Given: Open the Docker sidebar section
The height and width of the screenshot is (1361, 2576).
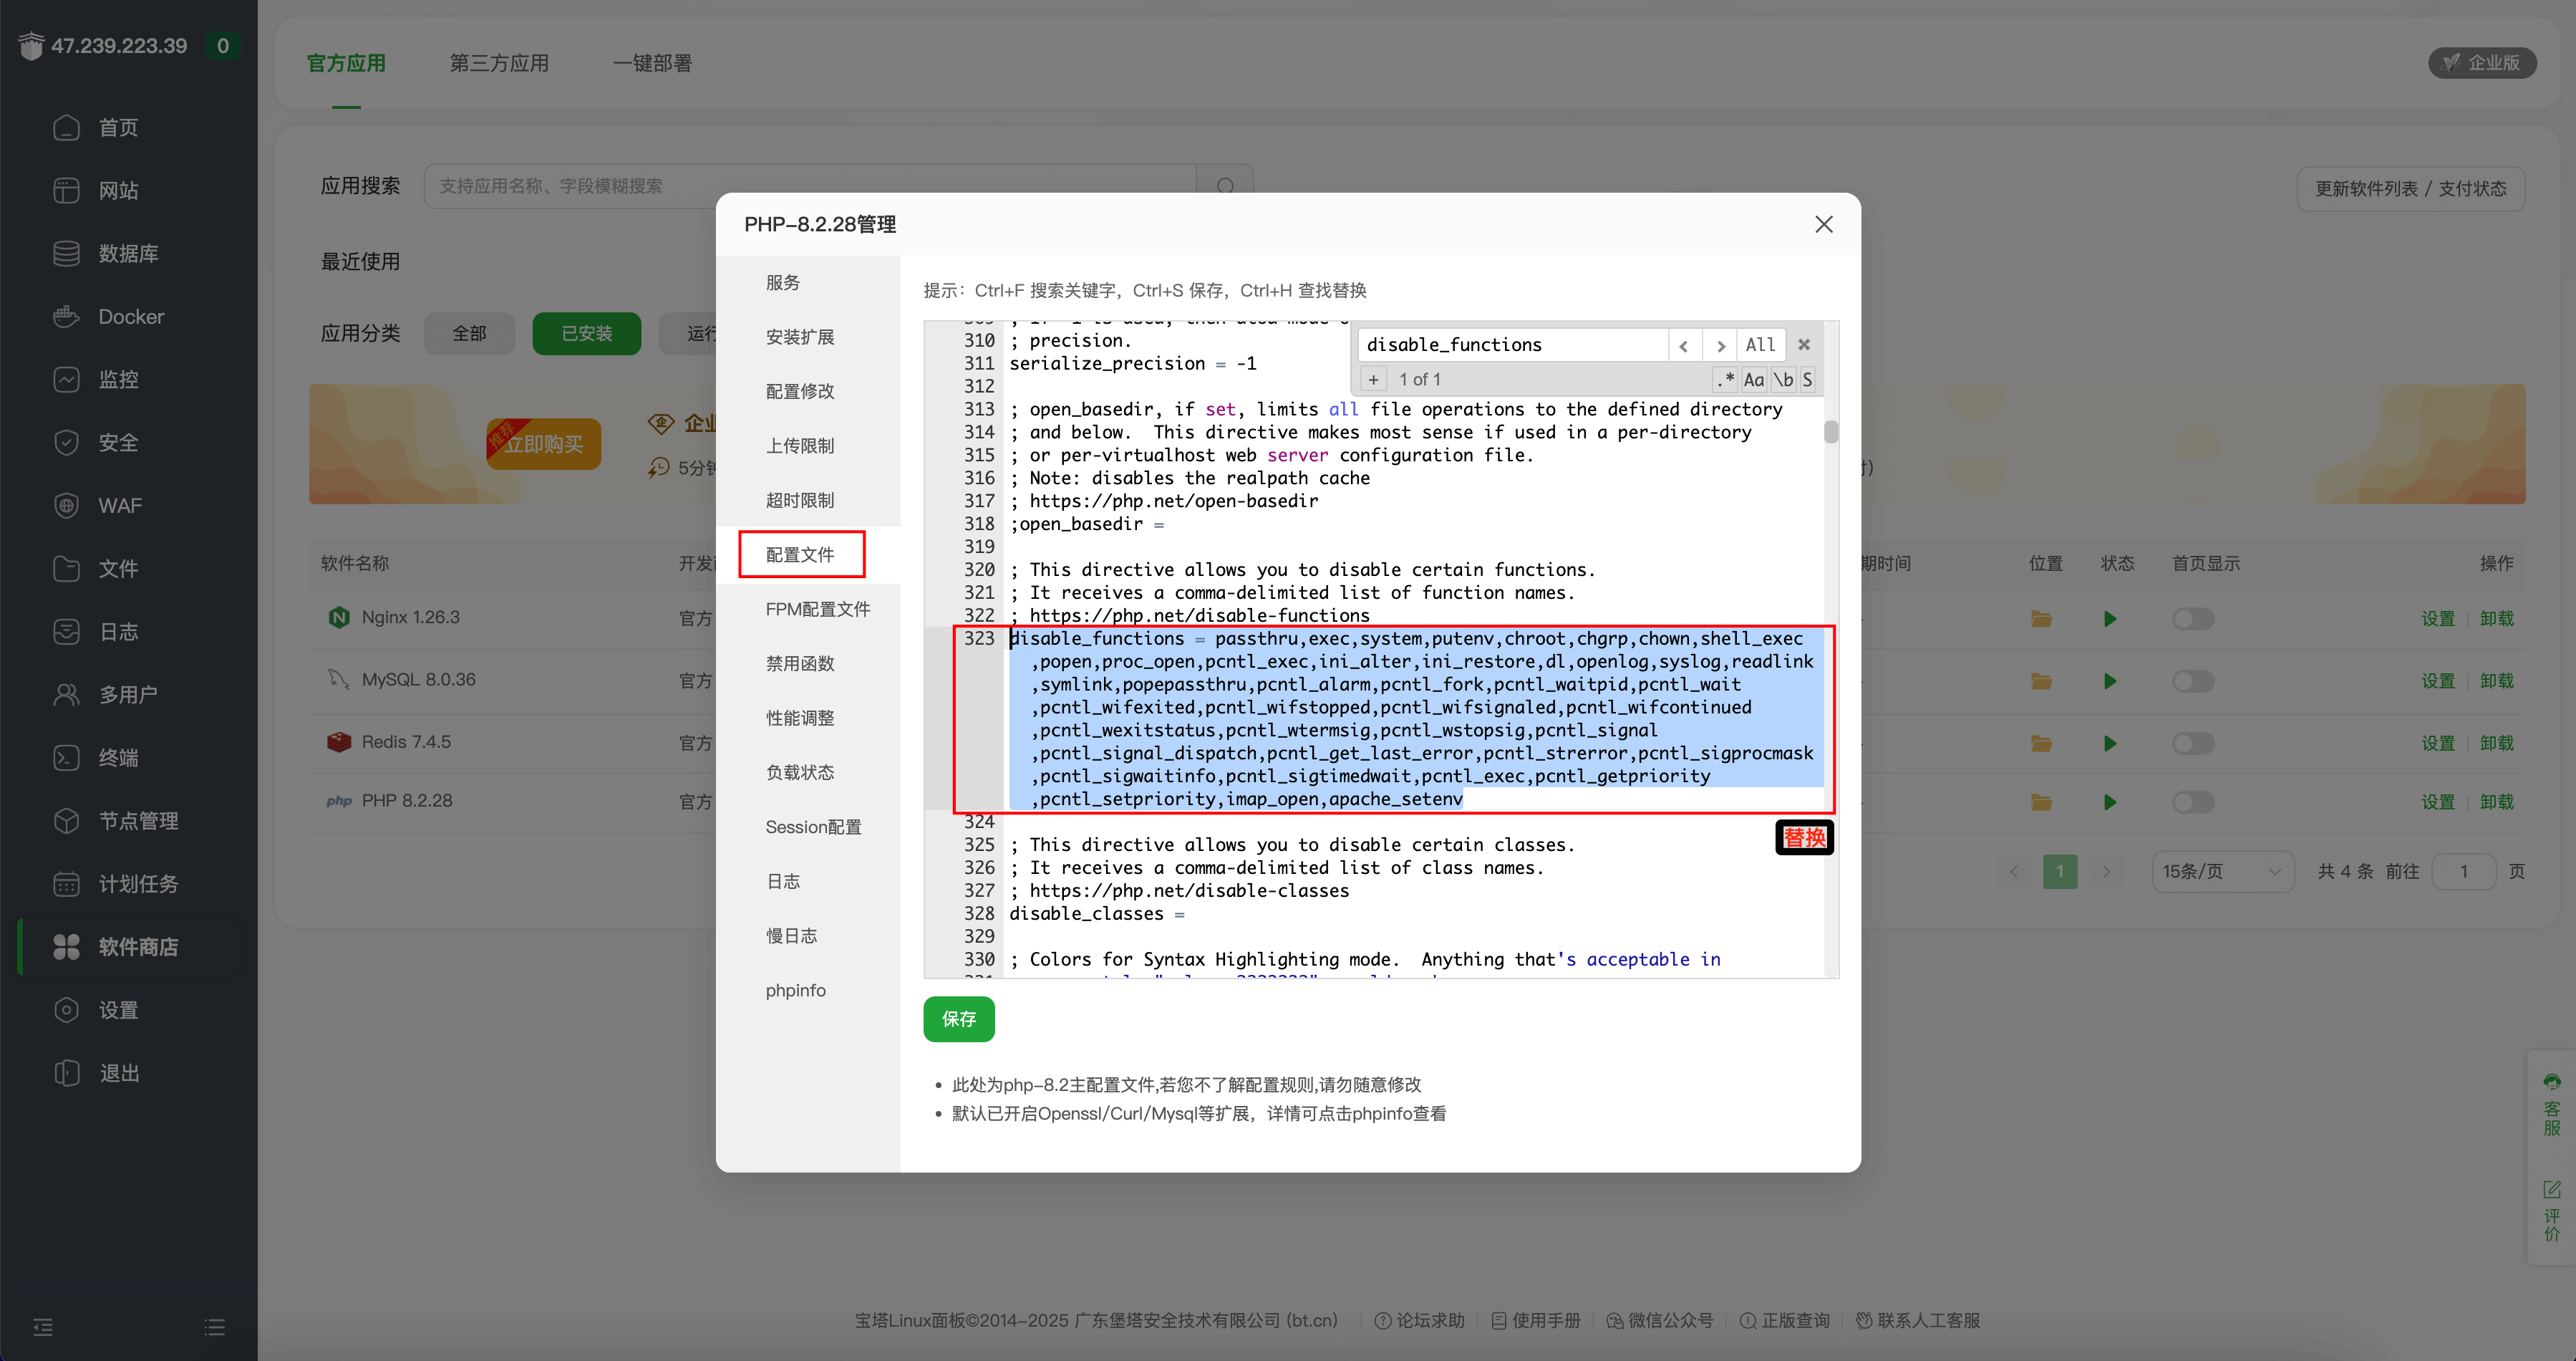Looking at the screenshot, I should coord(130,316).
